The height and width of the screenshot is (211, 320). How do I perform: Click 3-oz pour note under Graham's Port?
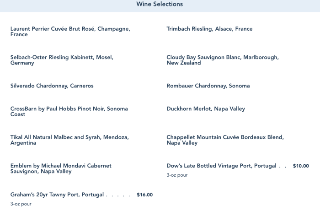click(21, 203)
